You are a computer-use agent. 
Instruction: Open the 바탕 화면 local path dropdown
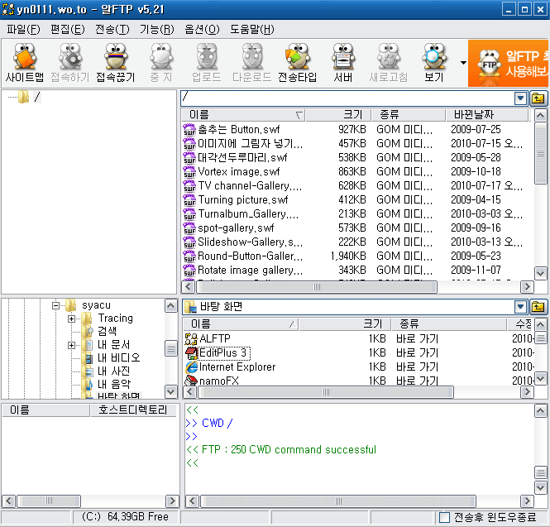tap(520, 307)
